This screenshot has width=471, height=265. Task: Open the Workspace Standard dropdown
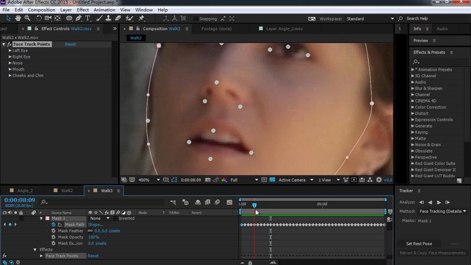click(x=370, y=19)
